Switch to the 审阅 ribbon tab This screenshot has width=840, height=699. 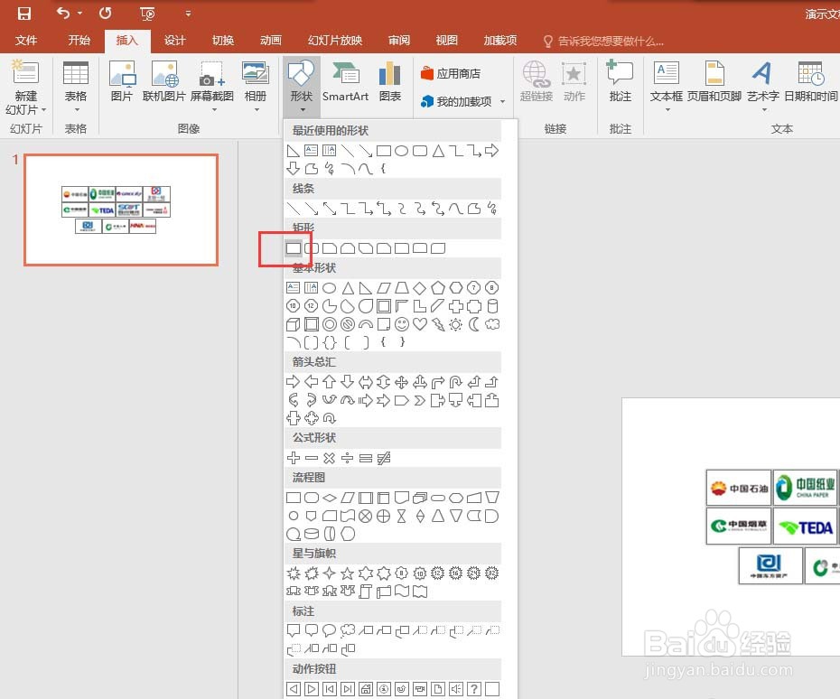coord(398,41)
